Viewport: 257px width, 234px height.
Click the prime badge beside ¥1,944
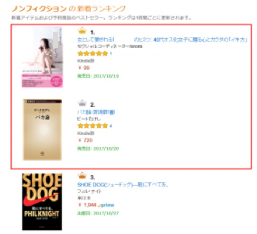click(106, 205)
